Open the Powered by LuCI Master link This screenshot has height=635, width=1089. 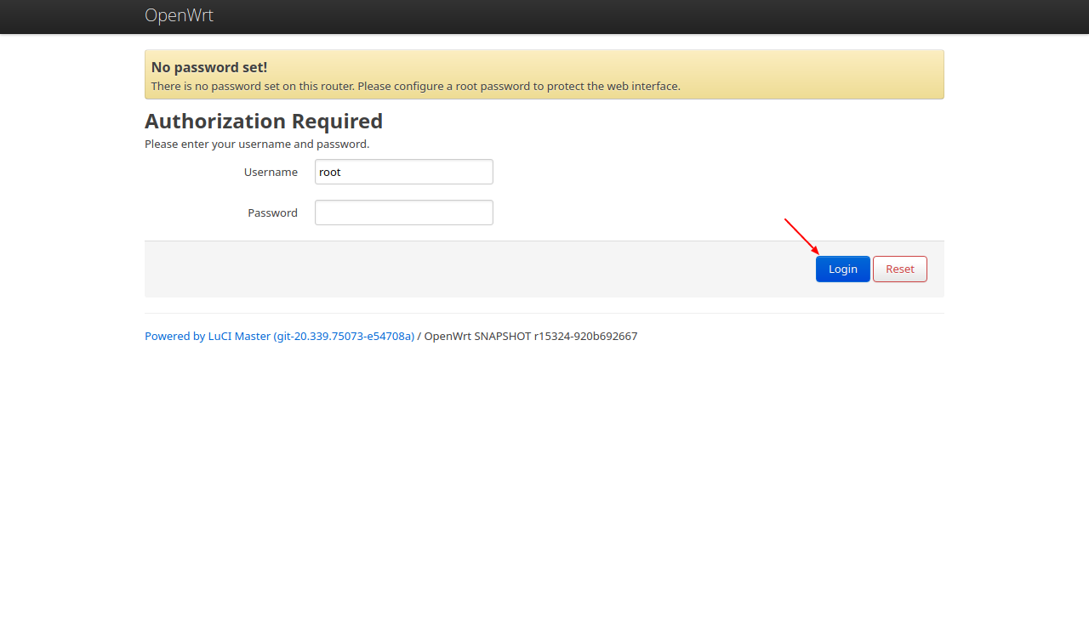[279, 336]
